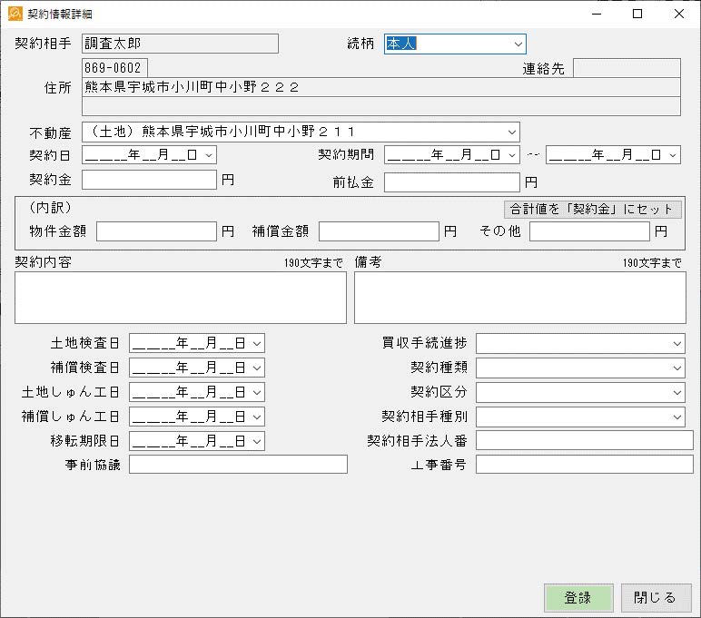The image size is (701, 618).
Task: Expand the 買収手続進捗 dropdown
Action: tap(677, 343)
